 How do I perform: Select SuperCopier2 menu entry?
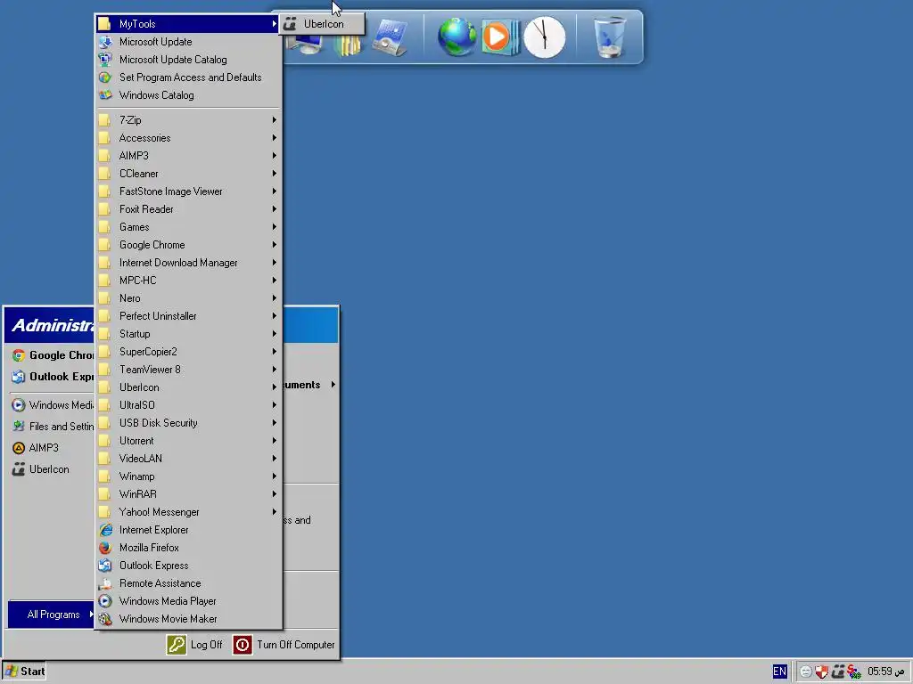tap(189, 351)
